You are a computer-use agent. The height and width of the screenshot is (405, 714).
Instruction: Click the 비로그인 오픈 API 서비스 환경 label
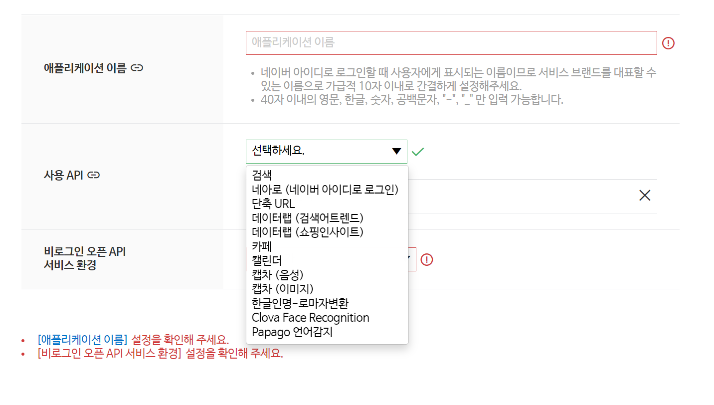click(85, 258)
